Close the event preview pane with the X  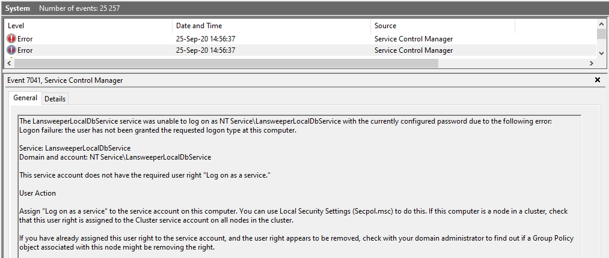click(598, 80)
